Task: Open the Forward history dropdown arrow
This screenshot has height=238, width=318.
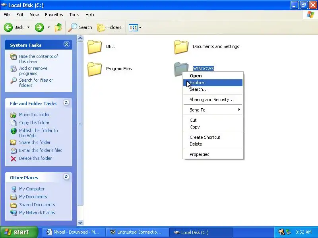Action: pos(48,27)
